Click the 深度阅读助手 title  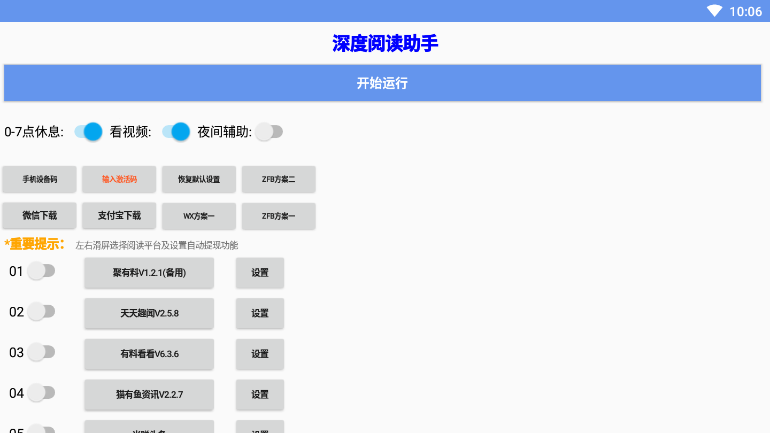(385, 43)
